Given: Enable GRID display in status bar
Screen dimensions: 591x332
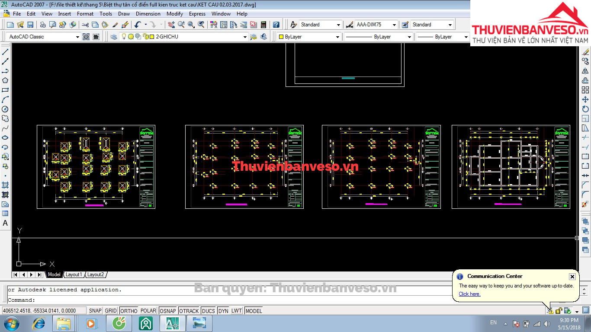Looking at the screenshot, I should pos(111,311).
